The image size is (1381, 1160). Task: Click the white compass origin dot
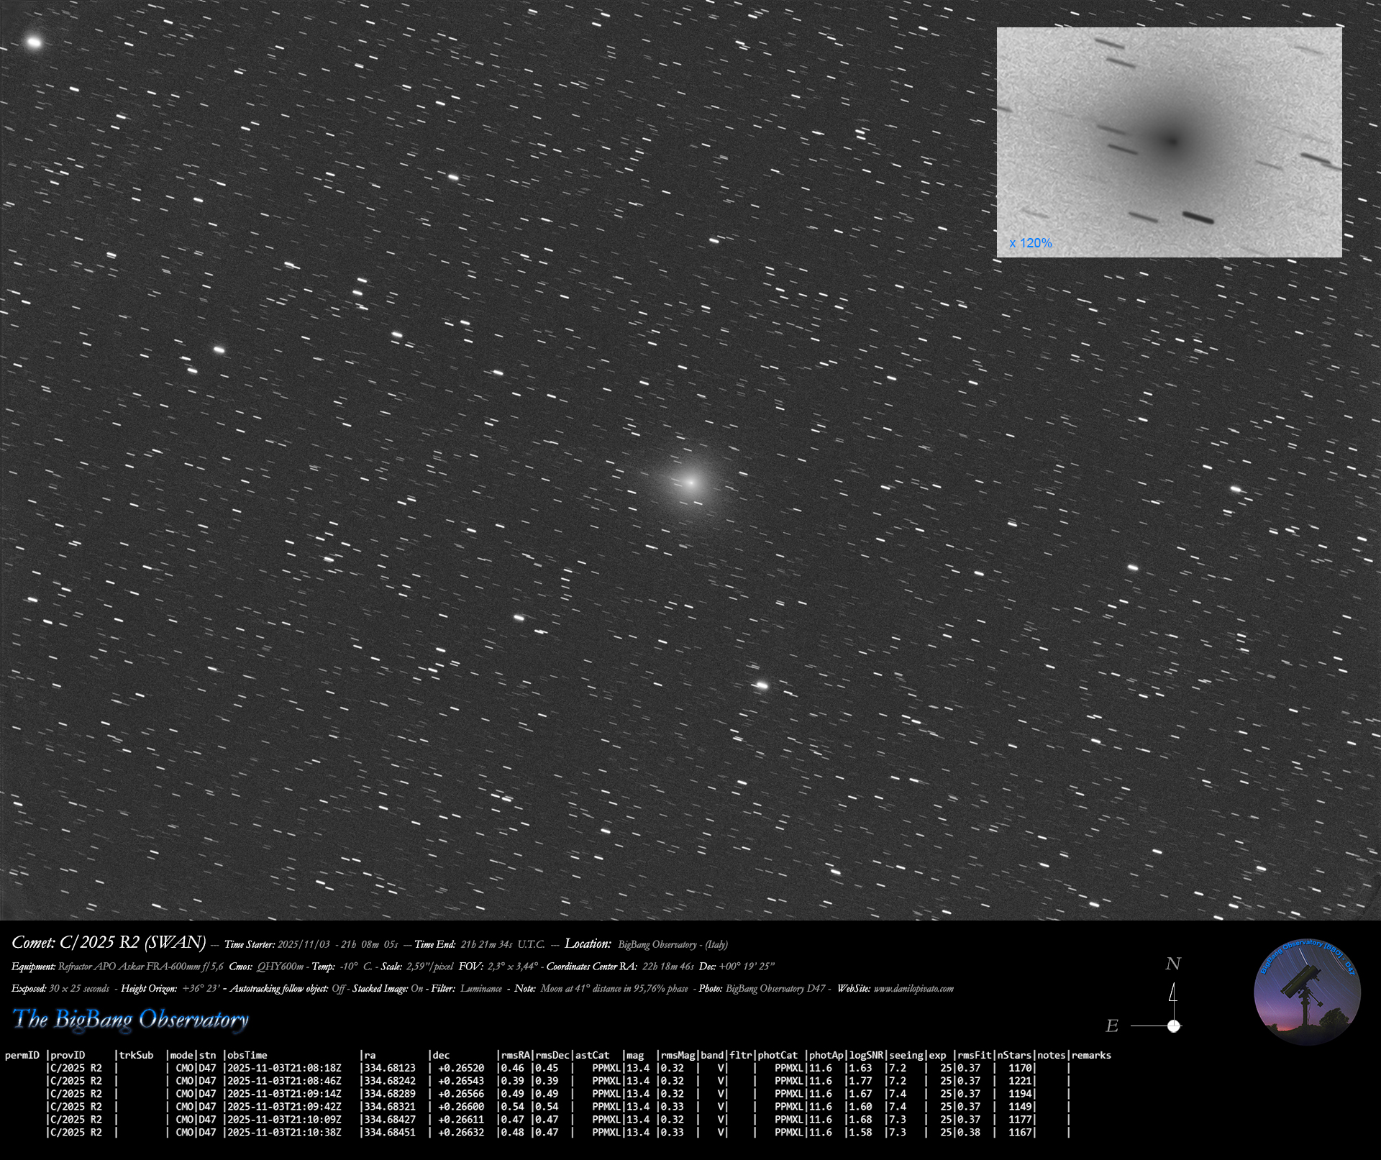tap(1174, 1026)
